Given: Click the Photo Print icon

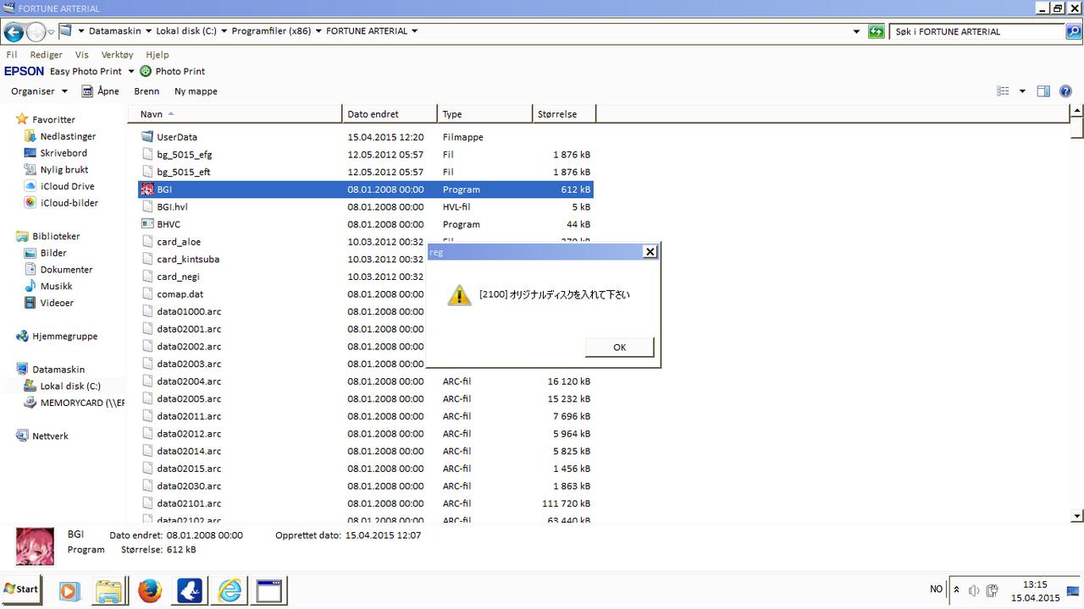Looking at the screenshot, I should pos(146,72).
